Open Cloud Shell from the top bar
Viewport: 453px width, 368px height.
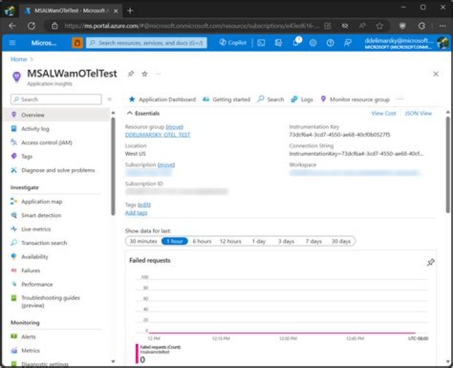tap(261, 43)
